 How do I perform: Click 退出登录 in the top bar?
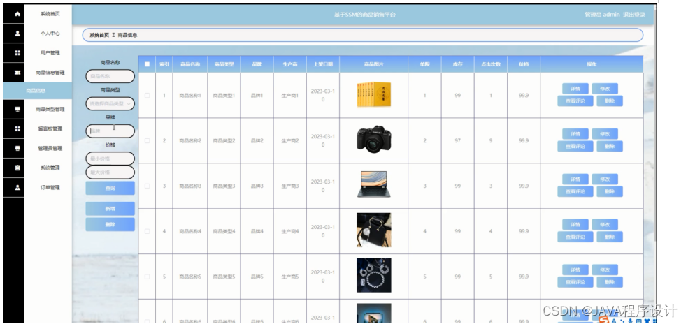pyautogui.click(x=634, y=15)
